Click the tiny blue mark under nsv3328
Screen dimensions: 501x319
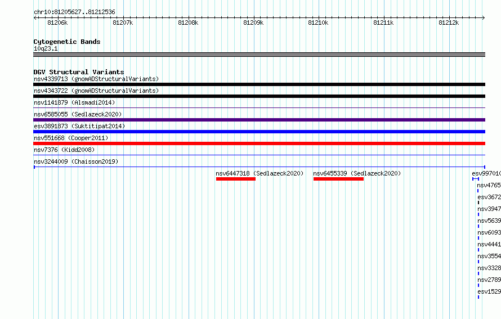tap(478, 273)
